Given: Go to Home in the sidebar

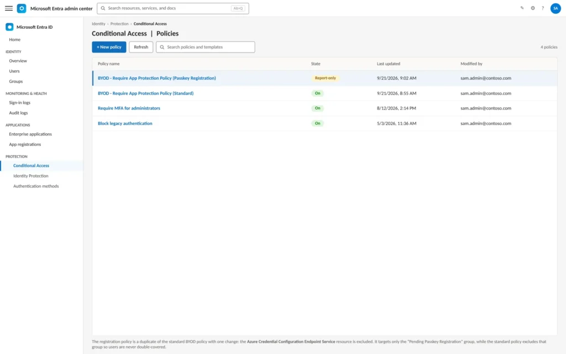Looking at the screenshot, I should pyautogui.click(x=15, y=39).
